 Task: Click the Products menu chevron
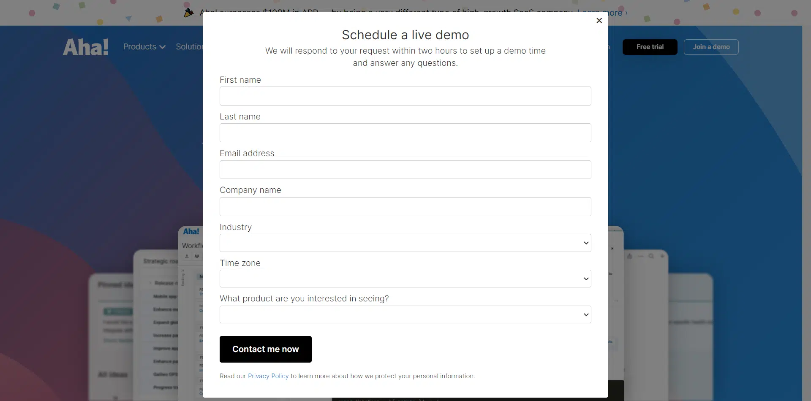[162, 47]
